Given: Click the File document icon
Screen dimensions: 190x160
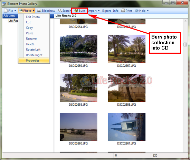Looking at the screenshot, I should [x=6, y=11].
